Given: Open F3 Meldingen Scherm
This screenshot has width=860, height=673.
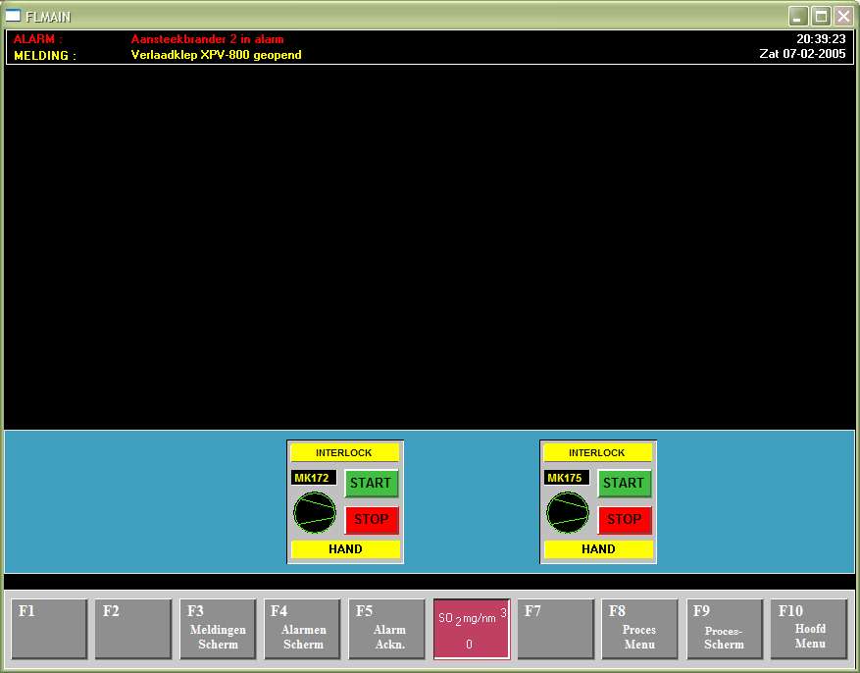Looking at the screenshot, I should [x=218, y=629].
